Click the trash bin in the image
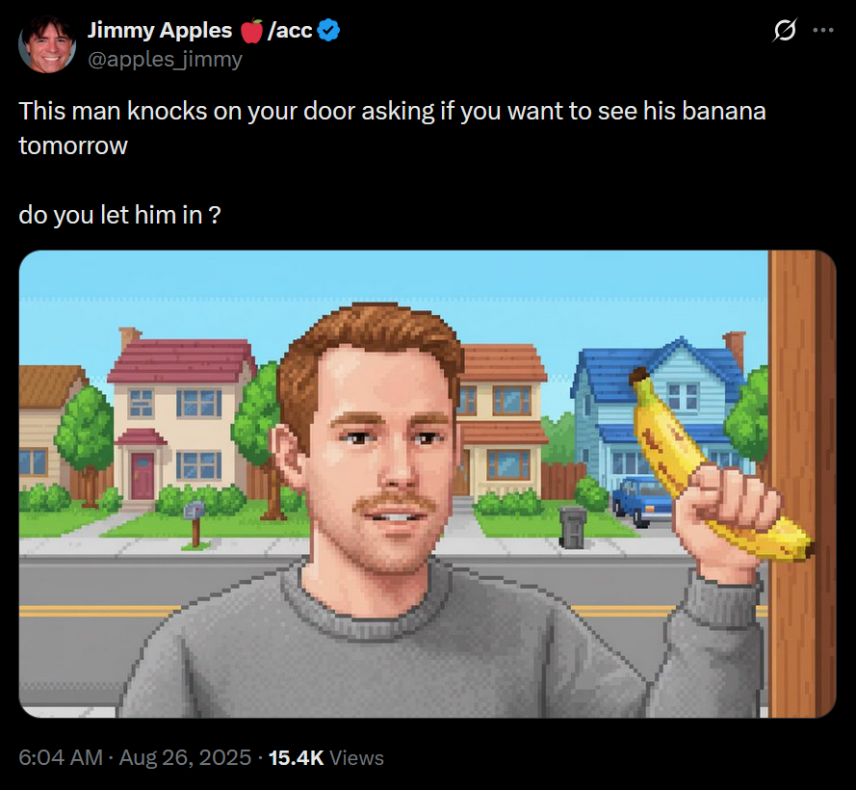This screenshot has height=790, width=856. (572, 527)
